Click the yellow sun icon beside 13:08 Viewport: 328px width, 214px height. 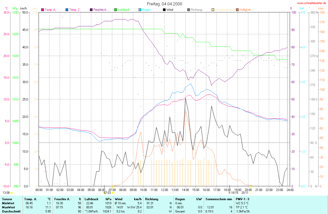12,193
